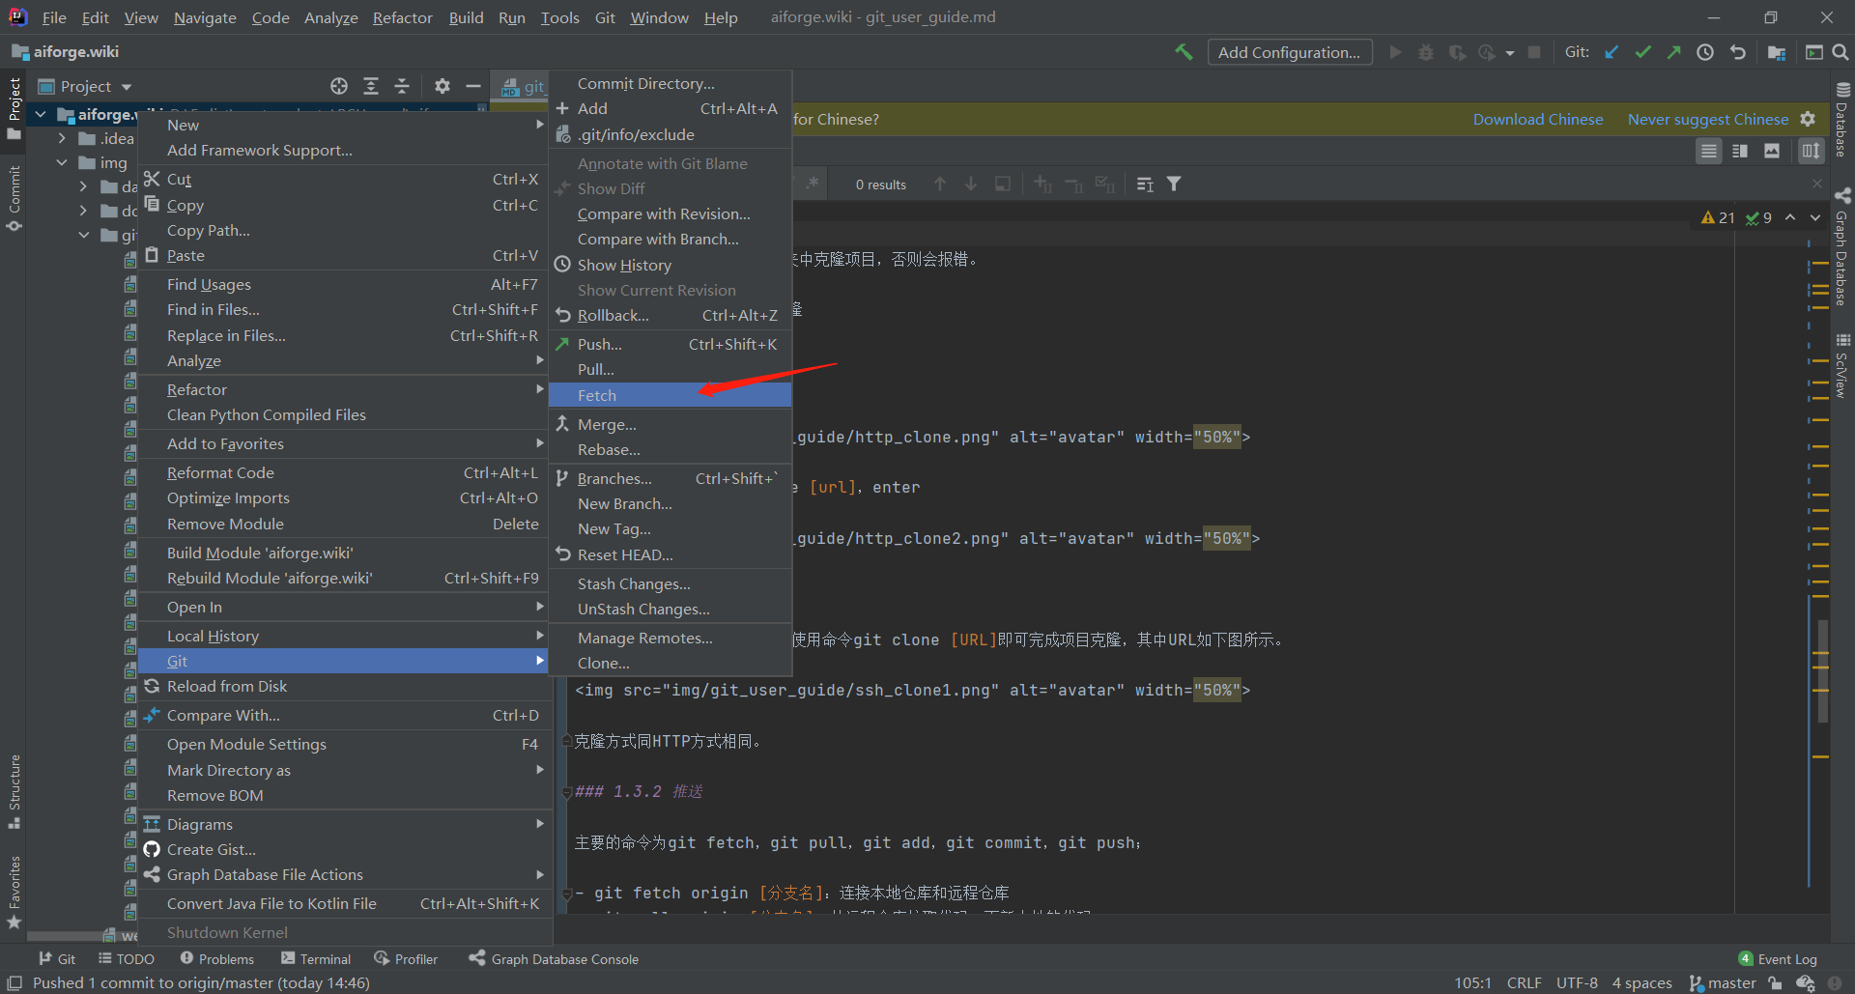Open language suggestion settings gear icon
The width and height of the screenshot is (1855, 994).
(1808, 119)
